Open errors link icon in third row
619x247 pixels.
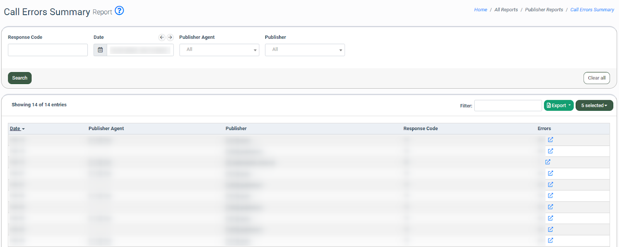tap(548, 162)
